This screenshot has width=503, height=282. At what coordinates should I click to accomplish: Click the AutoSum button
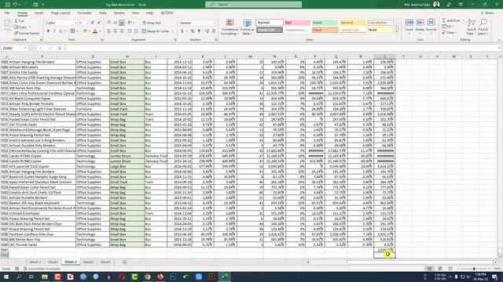[x=451, y=20]
